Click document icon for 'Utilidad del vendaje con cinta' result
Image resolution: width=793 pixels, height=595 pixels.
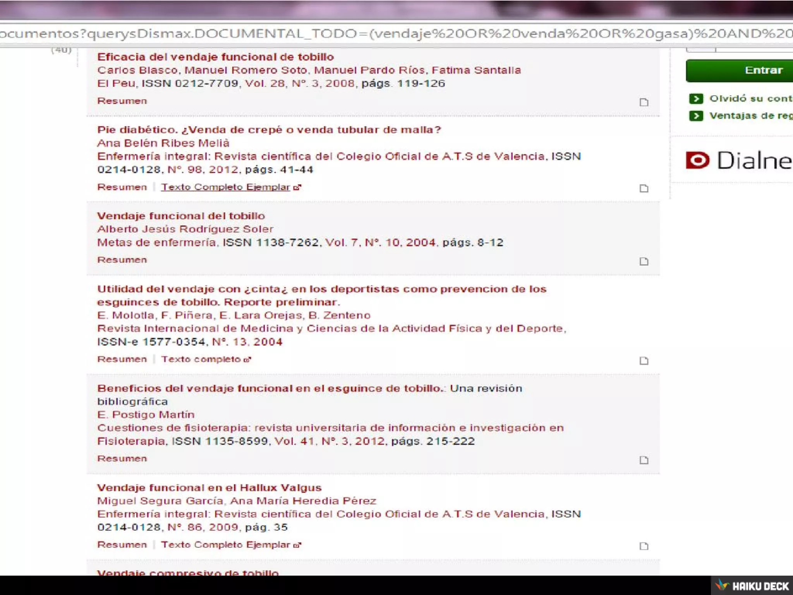pos(644,361)
